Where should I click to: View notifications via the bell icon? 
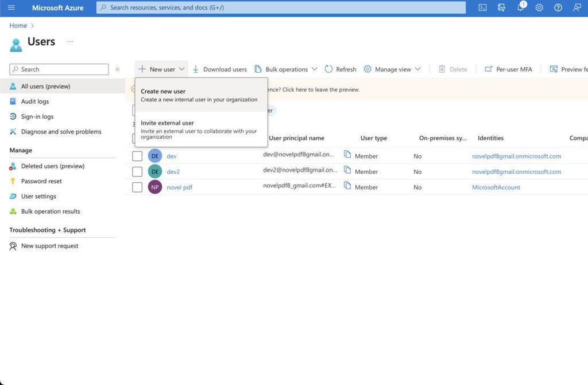tap(520, 7)
